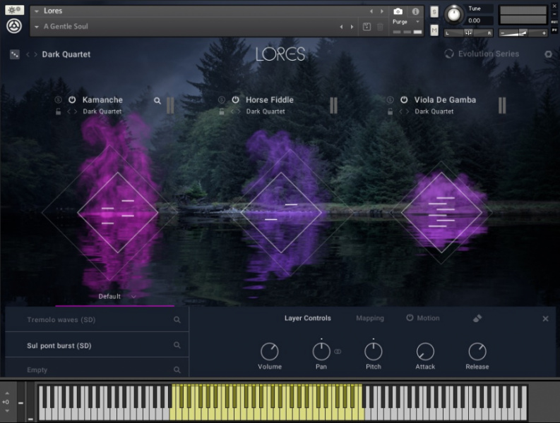Click the Tune value field 0.00
The height and width of the screenshot is (423, 560).
480,20
